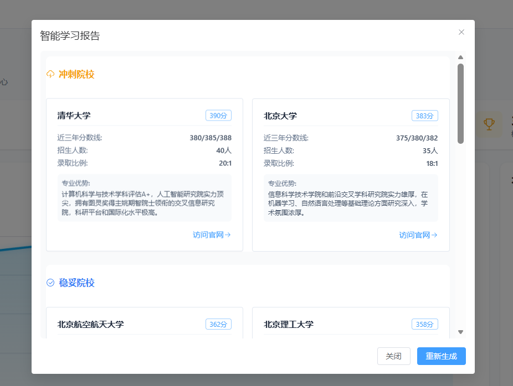Viewport: 513px width, 386px height.
Task: Close the 智能学习报告 dialog with X icon
Action: [461, 32]
